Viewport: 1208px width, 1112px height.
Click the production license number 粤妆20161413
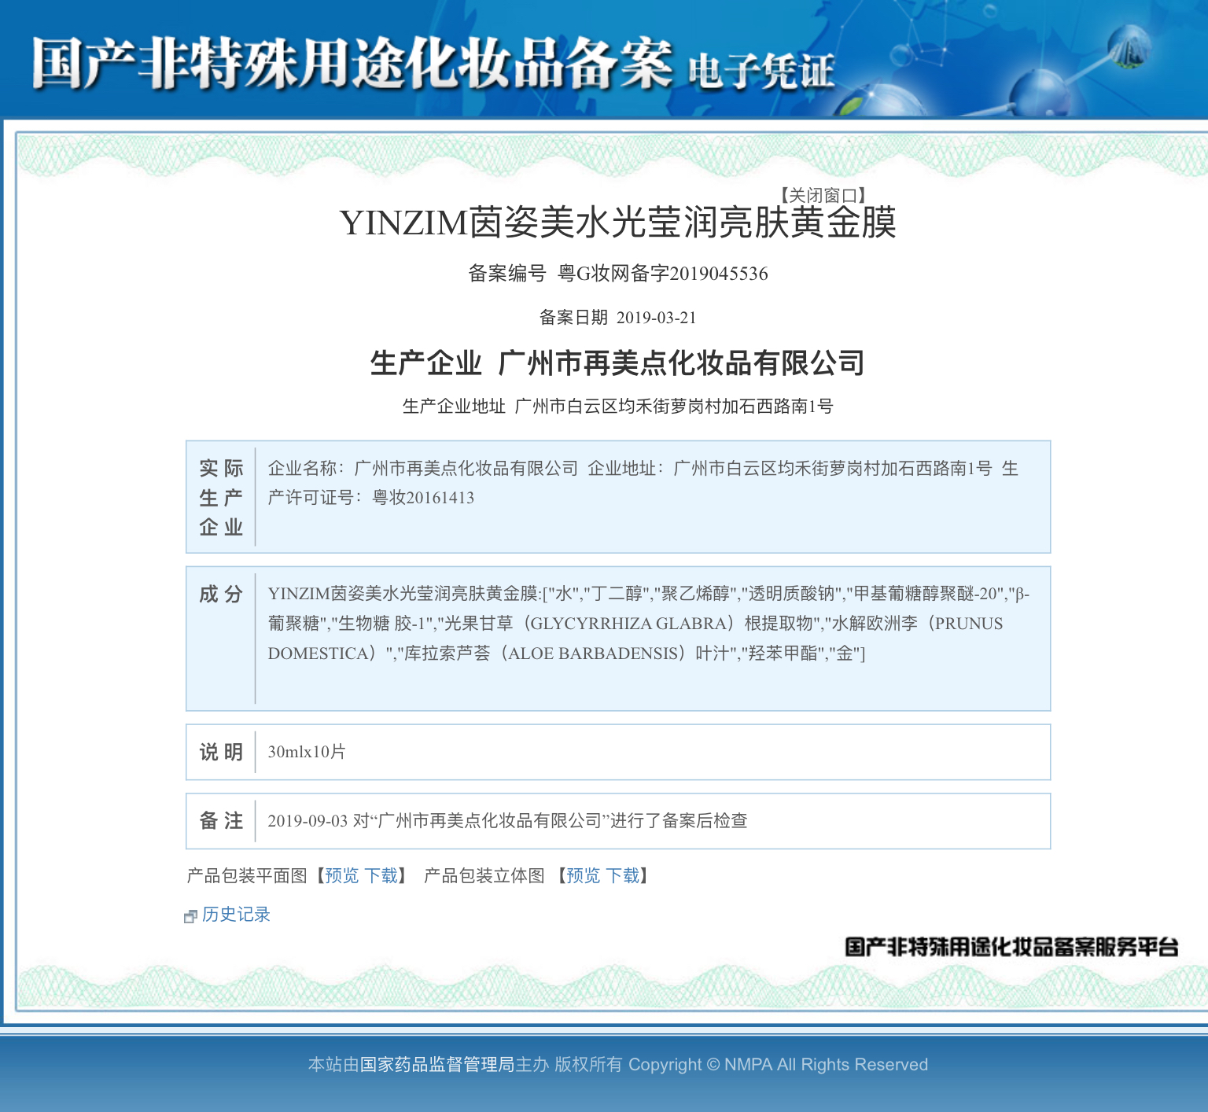click(423, 497)
